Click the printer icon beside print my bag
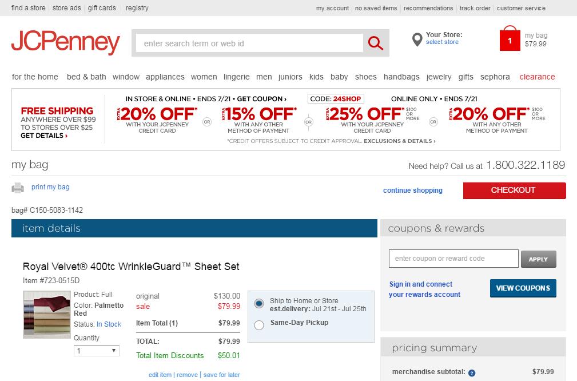 tap(18, 186)
